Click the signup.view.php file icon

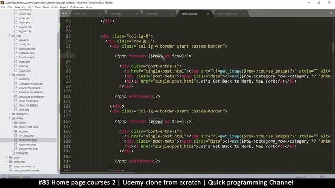[x=16, y=149]
